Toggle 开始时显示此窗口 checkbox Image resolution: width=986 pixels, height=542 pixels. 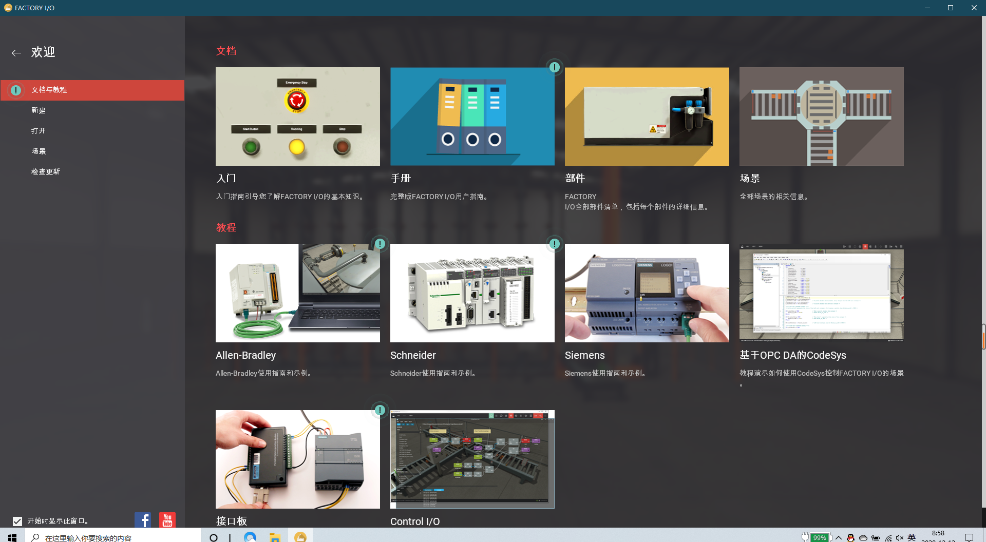click(17, 521)
